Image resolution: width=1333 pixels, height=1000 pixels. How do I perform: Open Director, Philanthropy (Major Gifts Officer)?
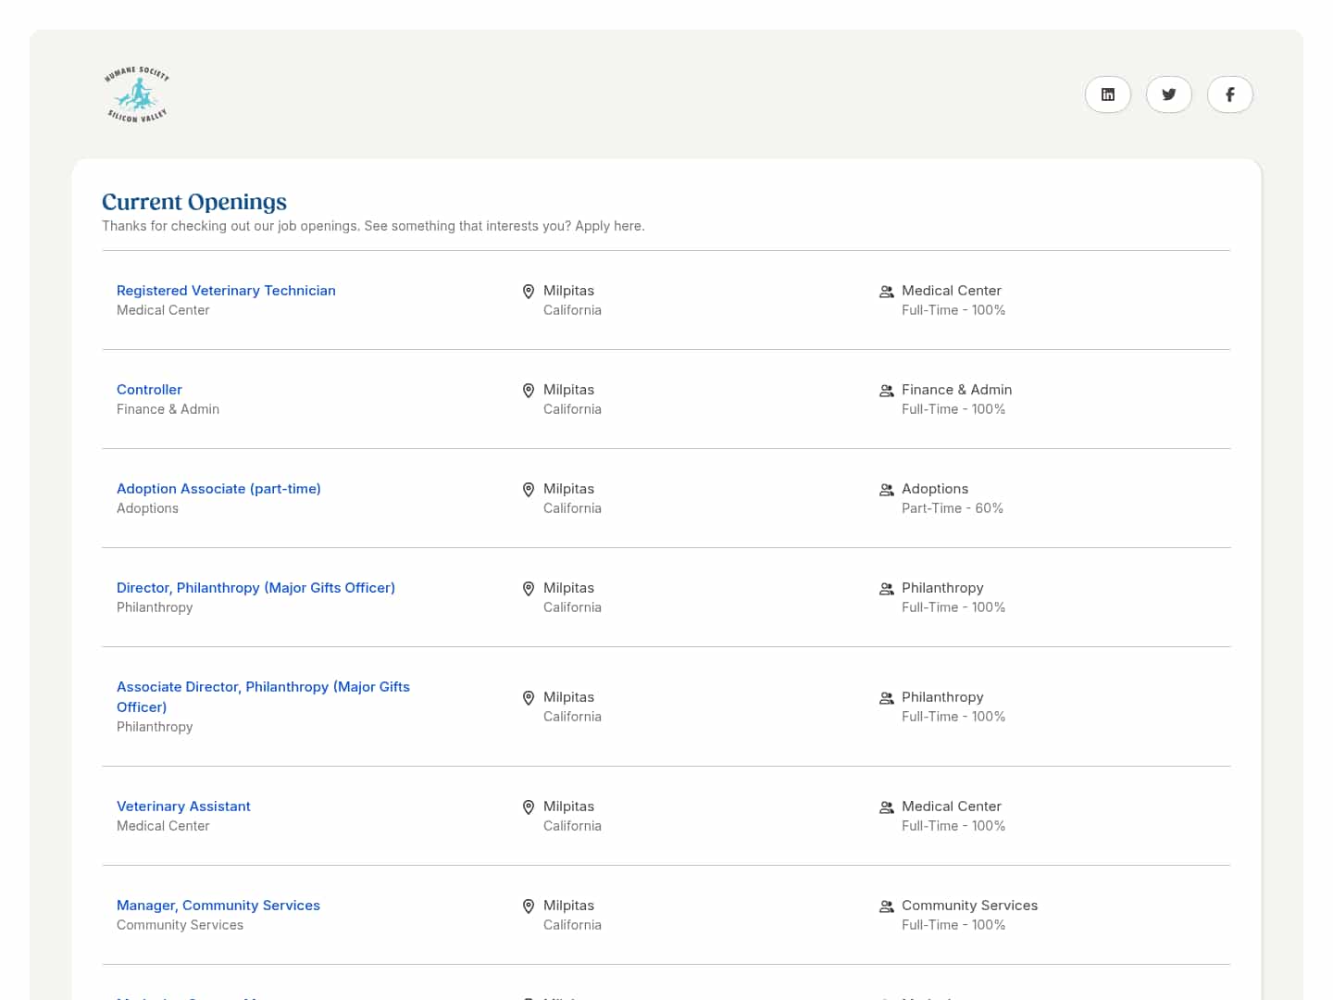pos(255,588)
